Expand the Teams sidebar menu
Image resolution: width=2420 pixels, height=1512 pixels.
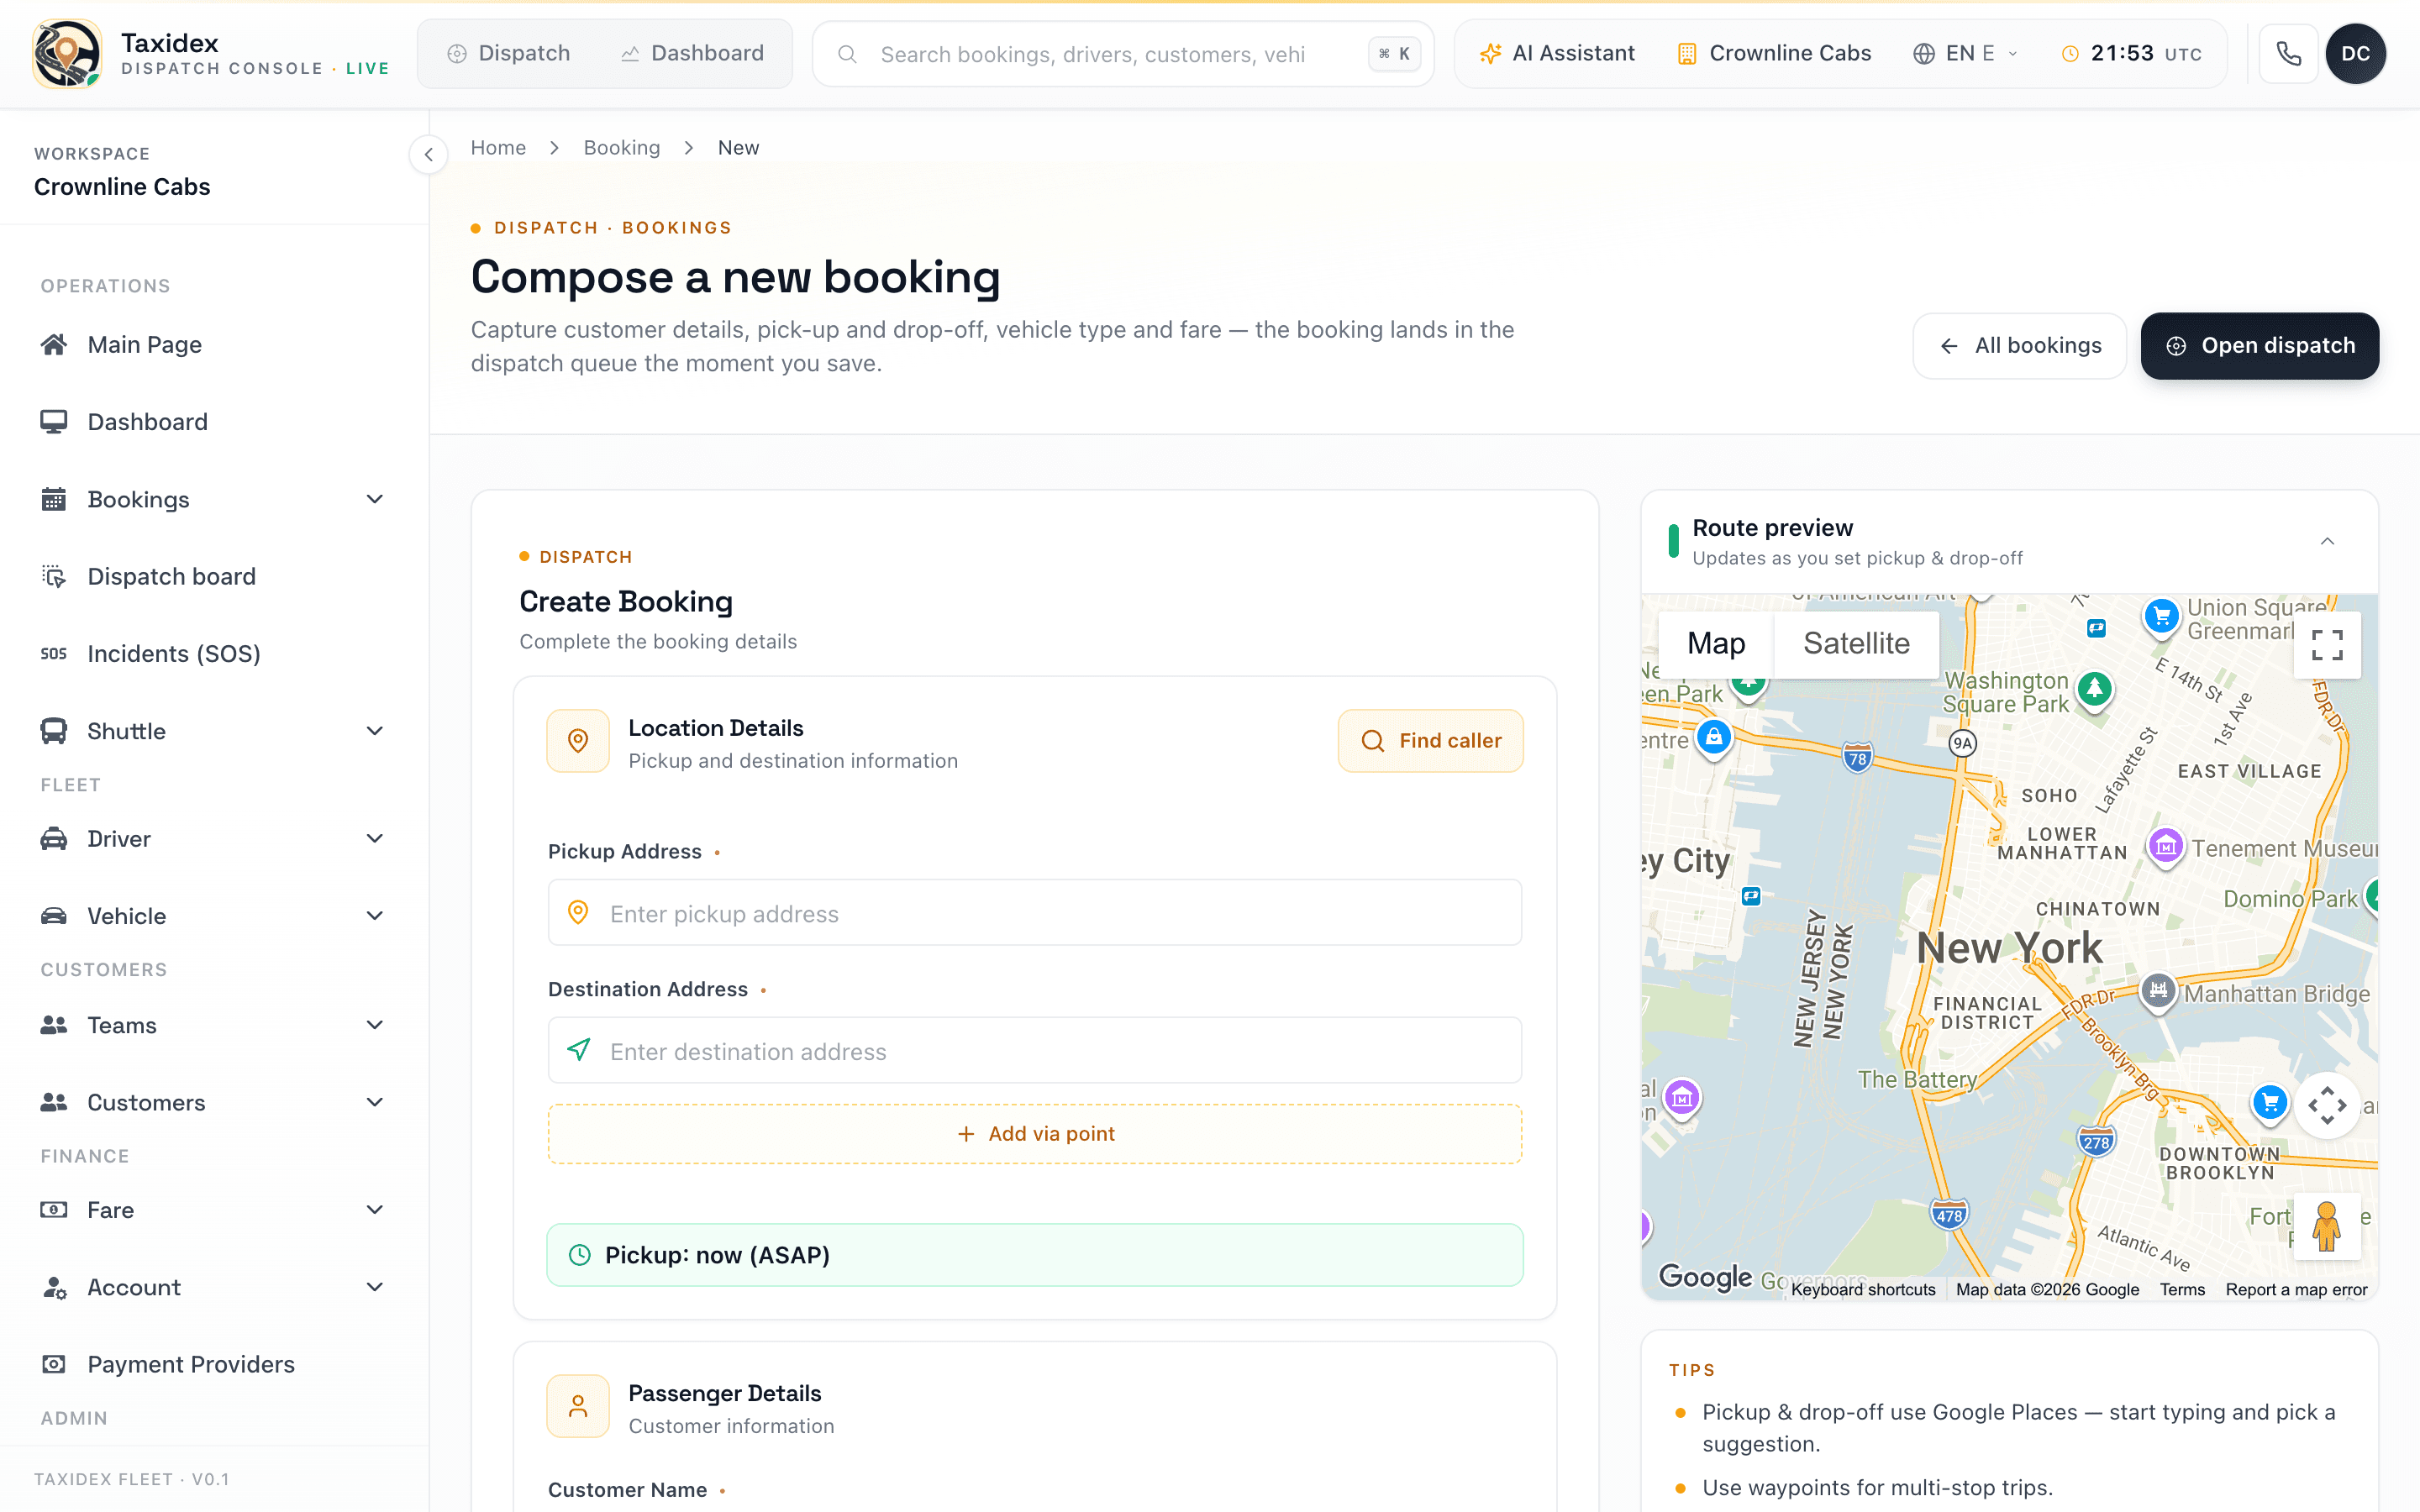coord(213,1025)
